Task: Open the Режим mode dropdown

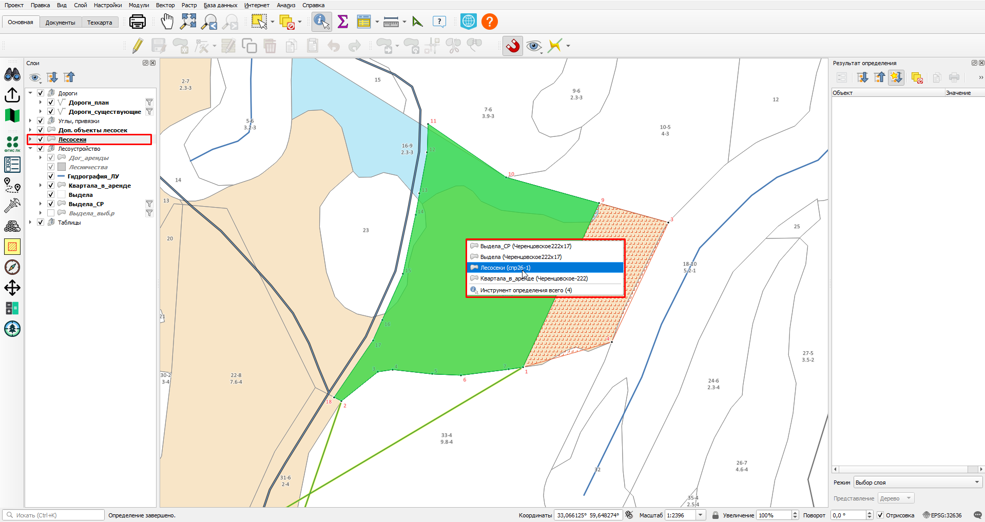Action: point(918,483)
